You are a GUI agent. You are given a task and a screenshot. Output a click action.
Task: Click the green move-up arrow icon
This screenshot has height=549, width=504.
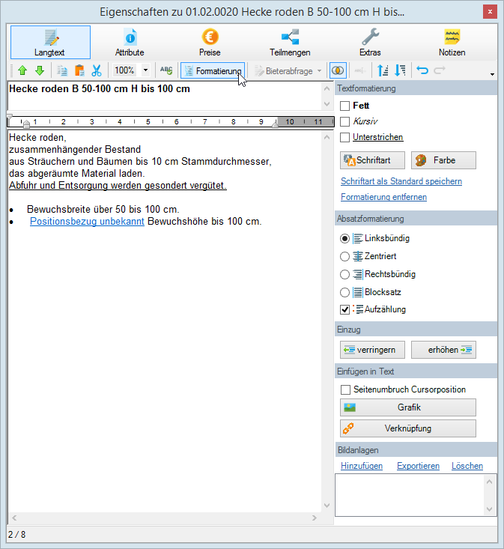22,70
